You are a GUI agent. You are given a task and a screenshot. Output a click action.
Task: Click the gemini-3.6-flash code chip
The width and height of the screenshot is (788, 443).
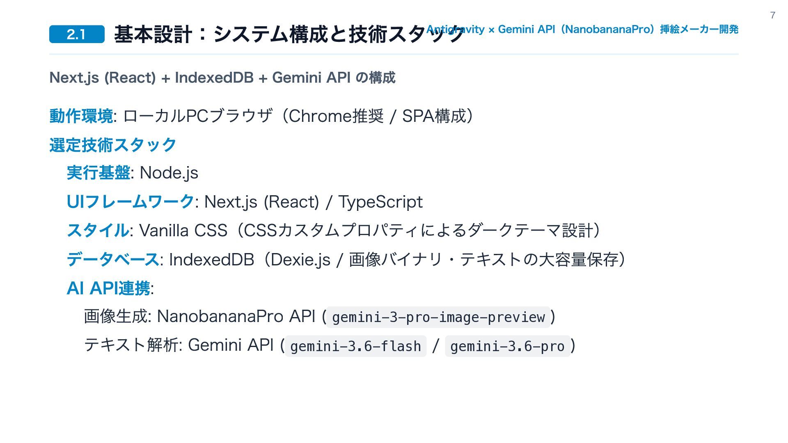coord(356,346)
